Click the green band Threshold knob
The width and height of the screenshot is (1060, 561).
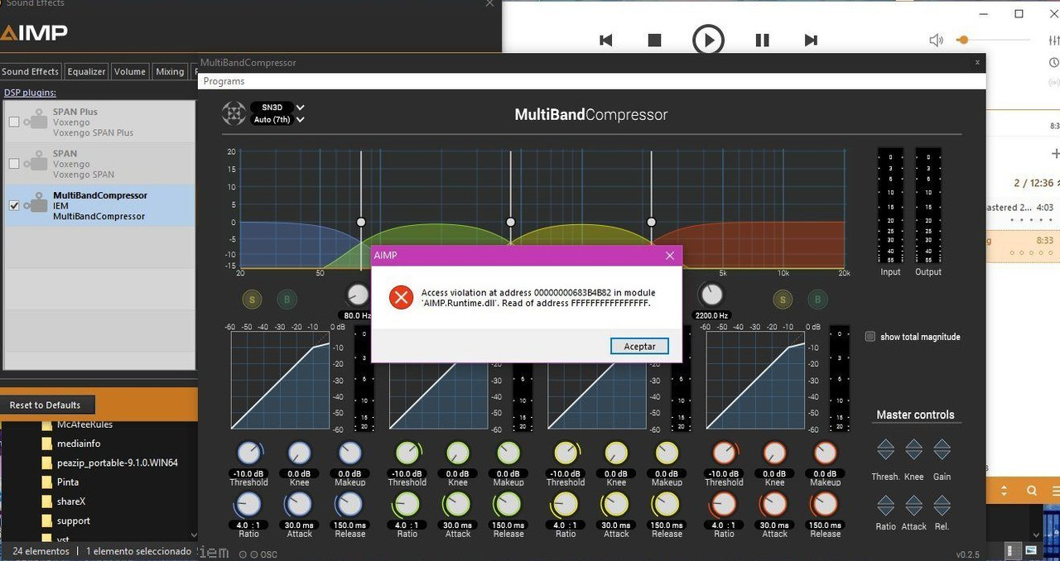(x=407, y=453)
